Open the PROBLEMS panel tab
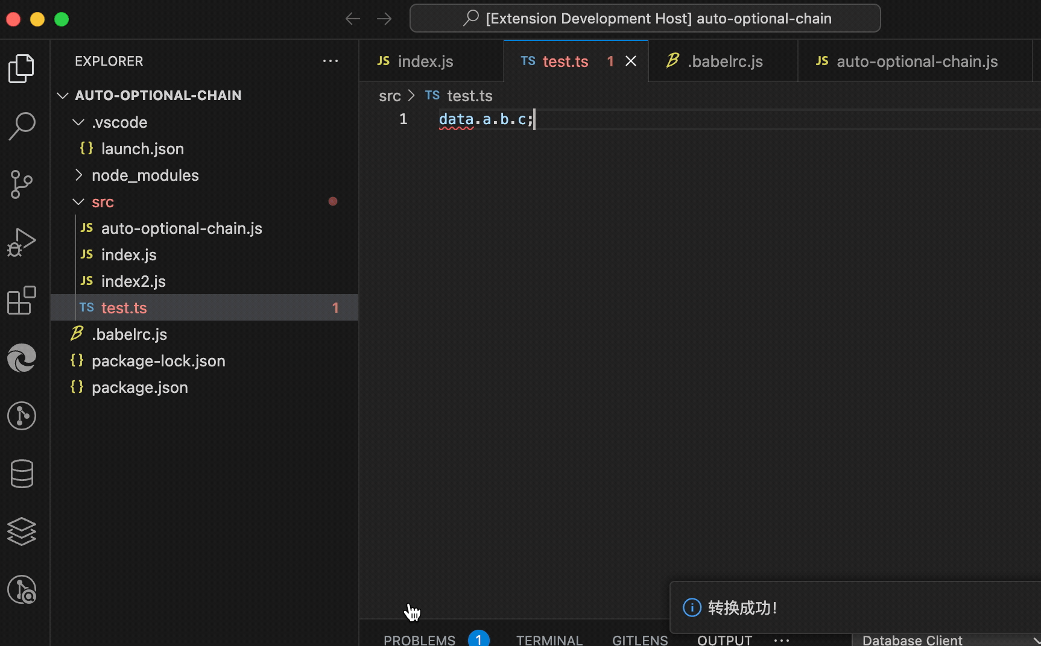This screenshot has height=646, width=1041. coord(419,639)
